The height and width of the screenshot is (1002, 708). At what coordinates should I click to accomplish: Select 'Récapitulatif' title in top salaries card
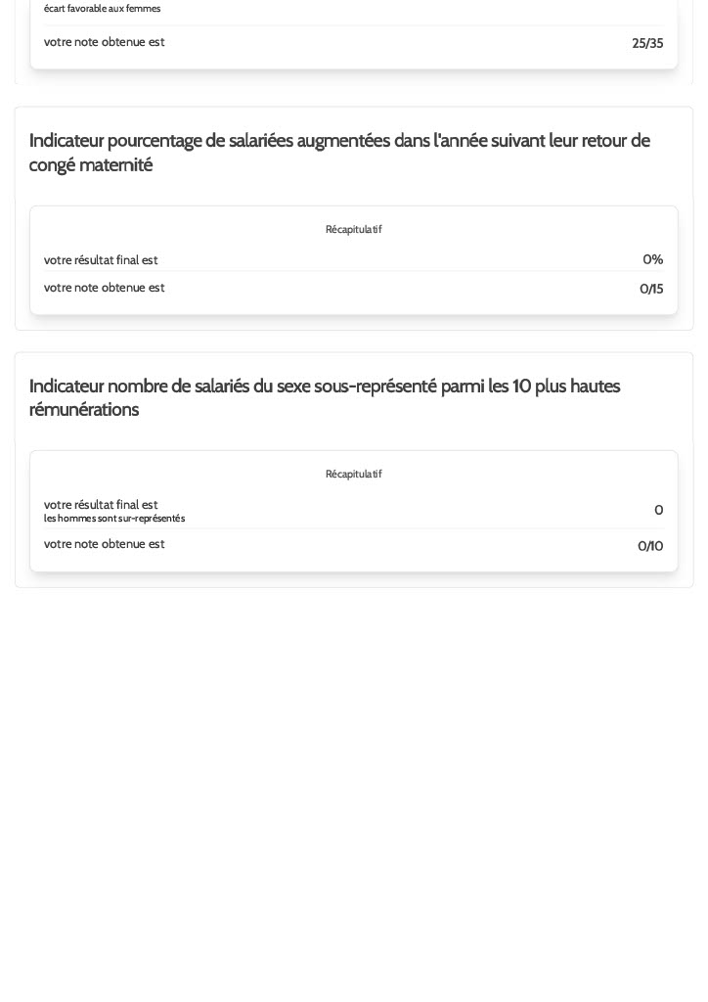coord(354,474)
